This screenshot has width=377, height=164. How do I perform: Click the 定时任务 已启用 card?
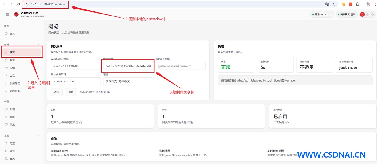(323, 116)
